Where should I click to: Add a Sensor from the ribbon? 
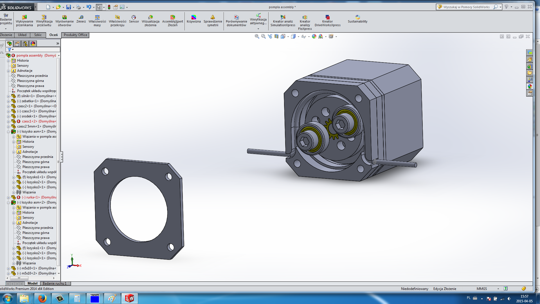coord(134,19)
